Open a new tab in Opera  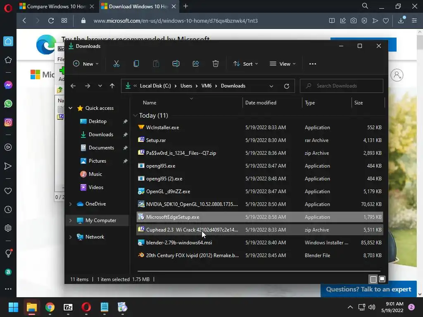tap(185, 6)
